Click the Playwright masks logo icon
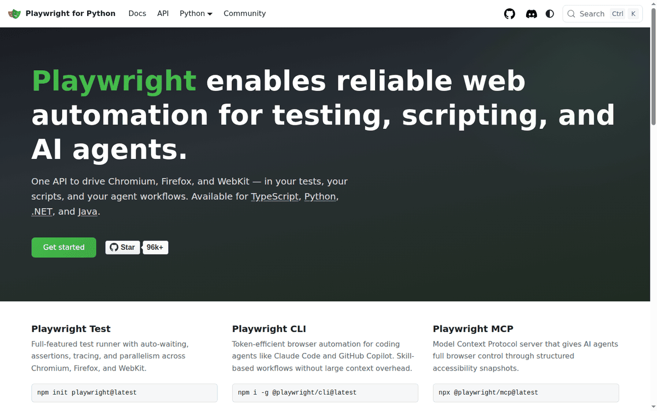 [x=15, y=13]
